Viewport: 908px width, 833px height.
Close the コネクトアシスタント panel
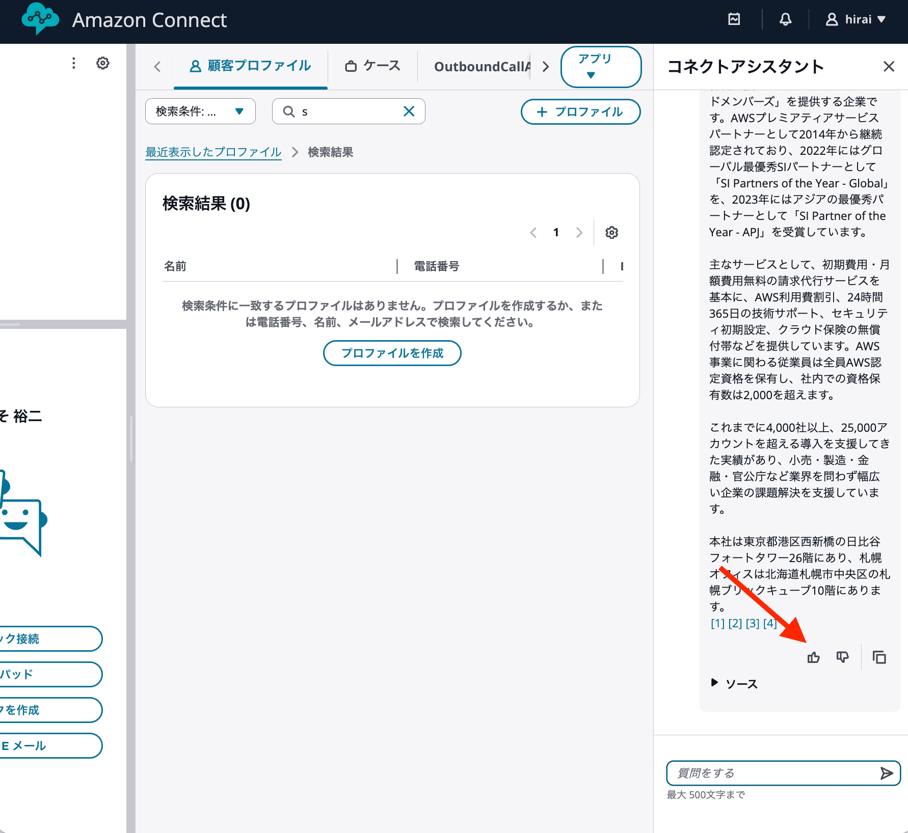click(x=889, y=67)
